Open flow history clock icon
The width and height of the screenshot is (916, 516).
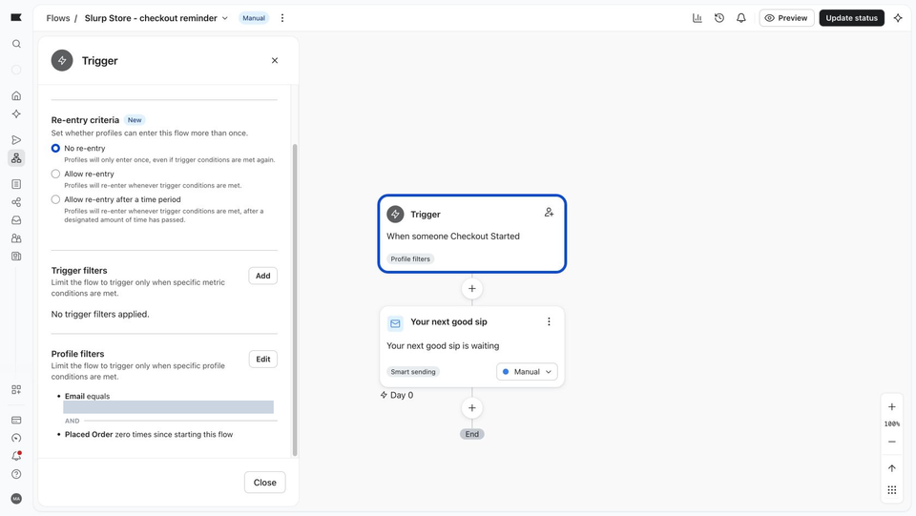719,18
